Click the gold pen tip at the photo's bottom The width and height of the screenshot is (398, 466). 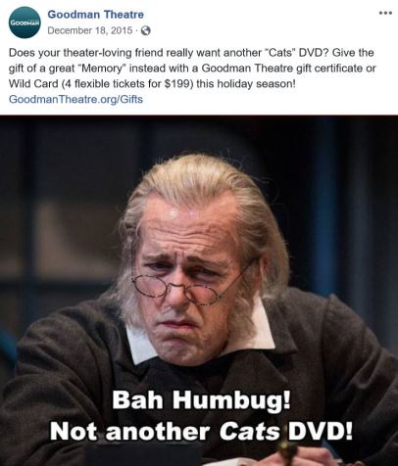coord(286,452)
